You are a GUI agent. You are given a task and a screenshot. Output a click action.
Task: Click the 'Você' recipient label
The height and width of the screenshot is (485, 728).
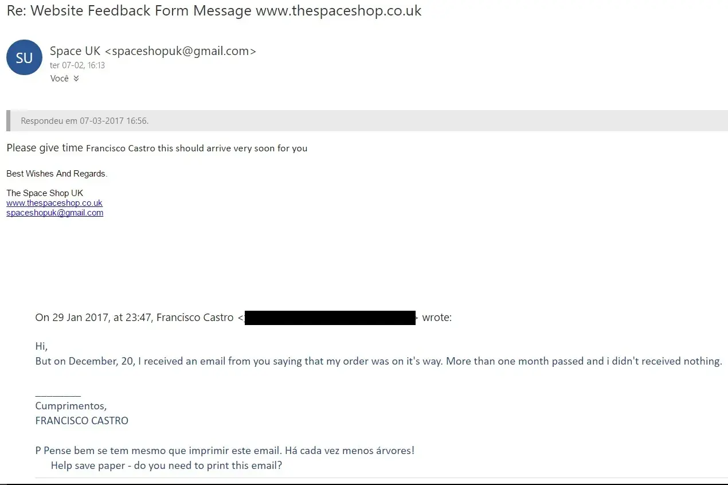coord(59,79)
